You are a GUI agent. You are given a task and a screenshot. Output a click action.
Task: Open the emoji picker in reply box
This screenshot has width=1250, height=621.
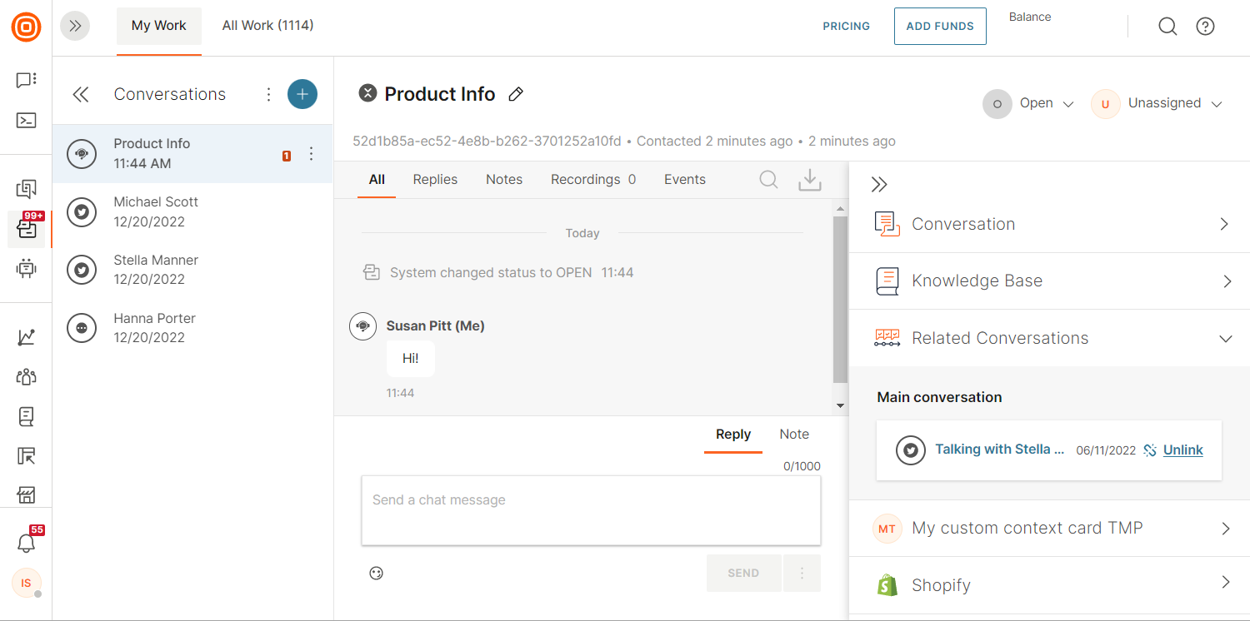[377, 573]
